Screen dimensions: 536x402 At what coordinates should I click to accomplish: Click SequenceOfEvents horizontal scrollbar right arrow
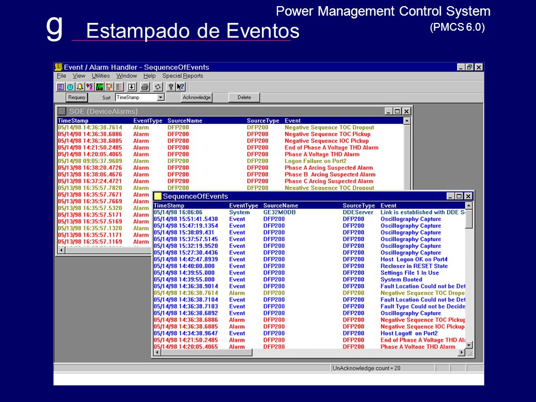pyautogui.click(x=462, y=352)
